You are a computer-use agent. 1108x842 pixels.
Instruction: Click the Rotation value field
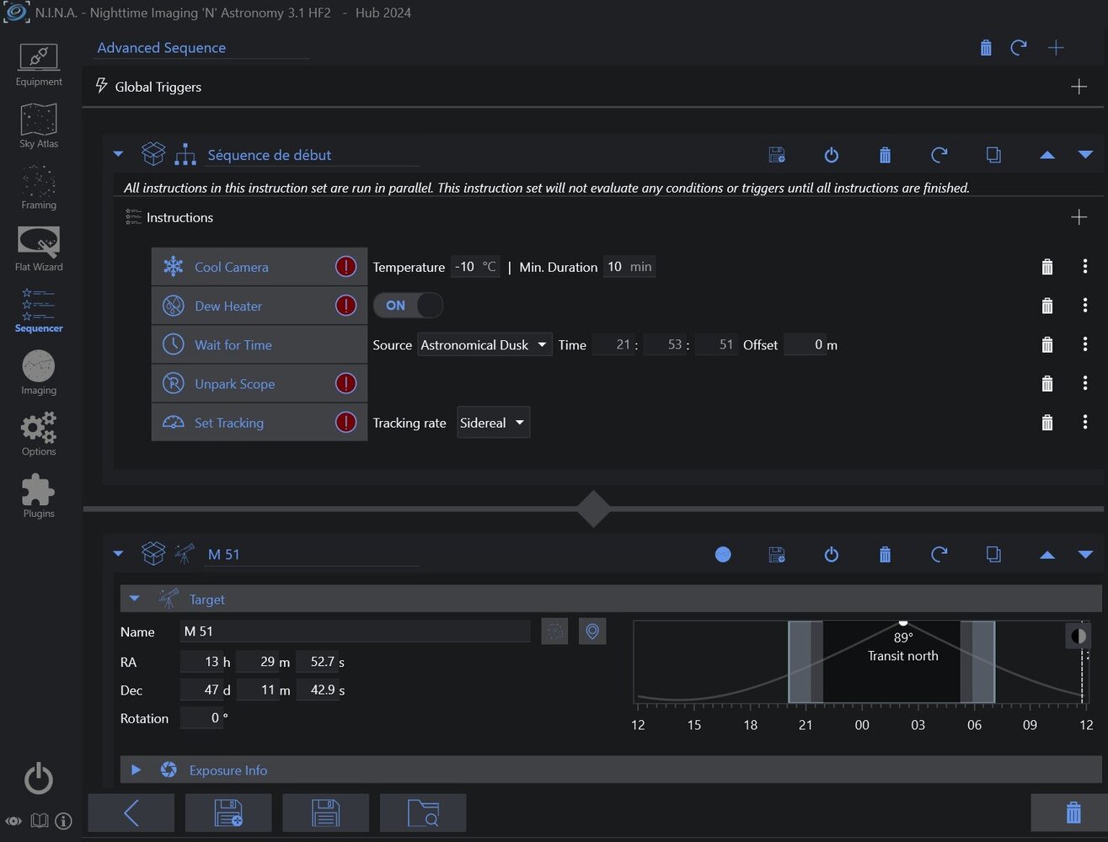tap(202, 718)
